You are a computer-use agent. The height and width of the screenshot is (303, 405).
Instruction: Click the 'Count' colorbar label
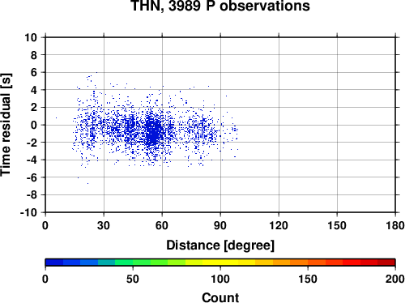220,297
